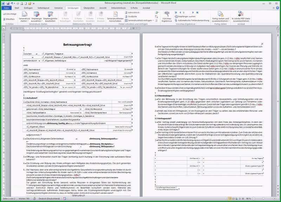Insert a Grußzeile field

(131, 16)
